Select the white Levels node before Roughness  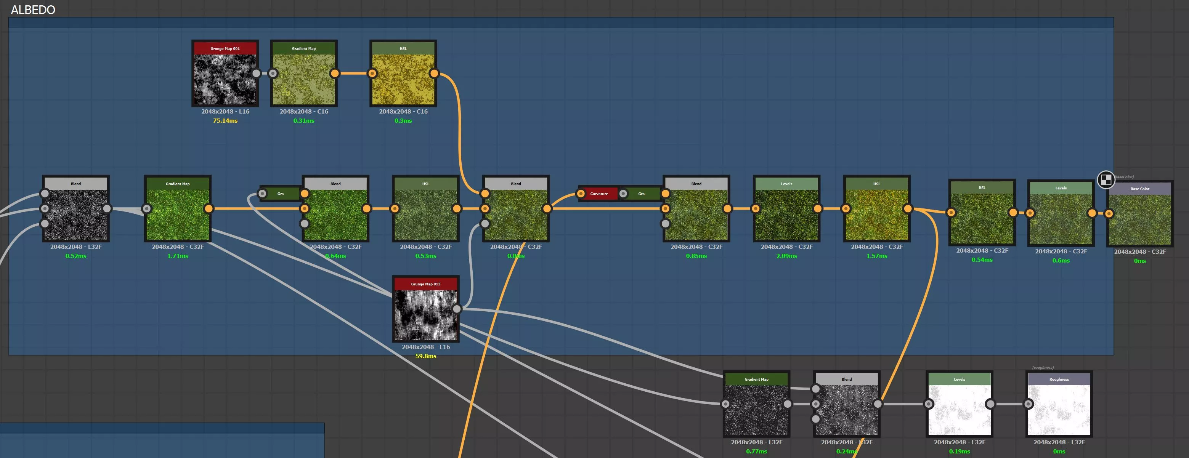click(x=959, y=410)
